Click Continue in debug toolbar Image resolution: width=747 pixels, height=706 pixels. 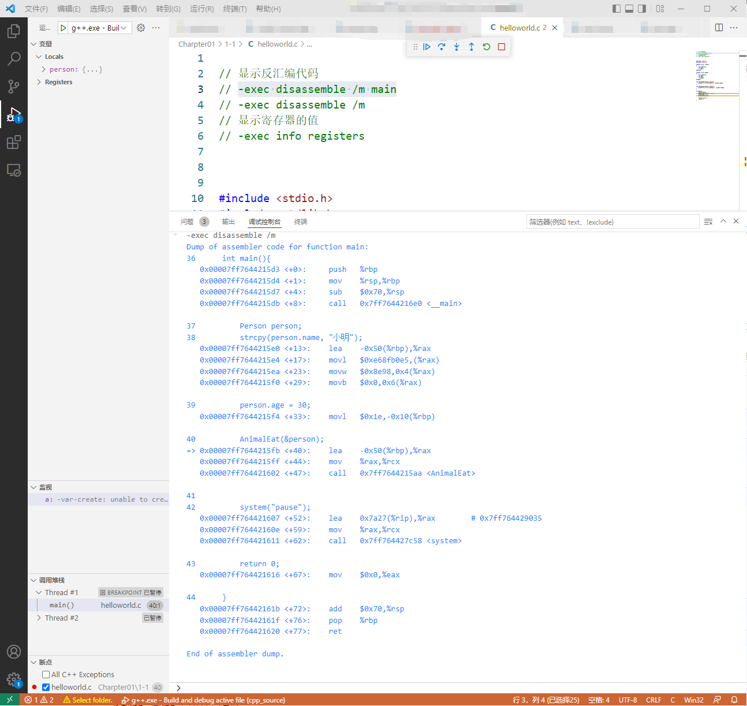click(427, 47)
